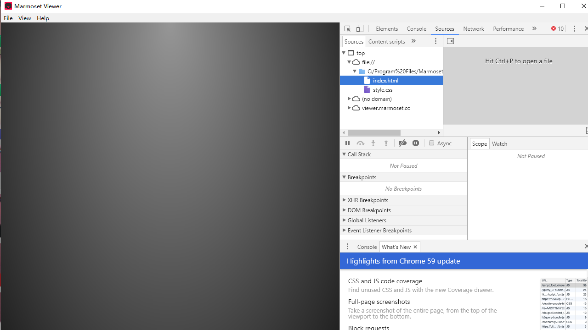The image size is (588, 330).
Task: Click the step into next function call icon
Action: (373, 143)
